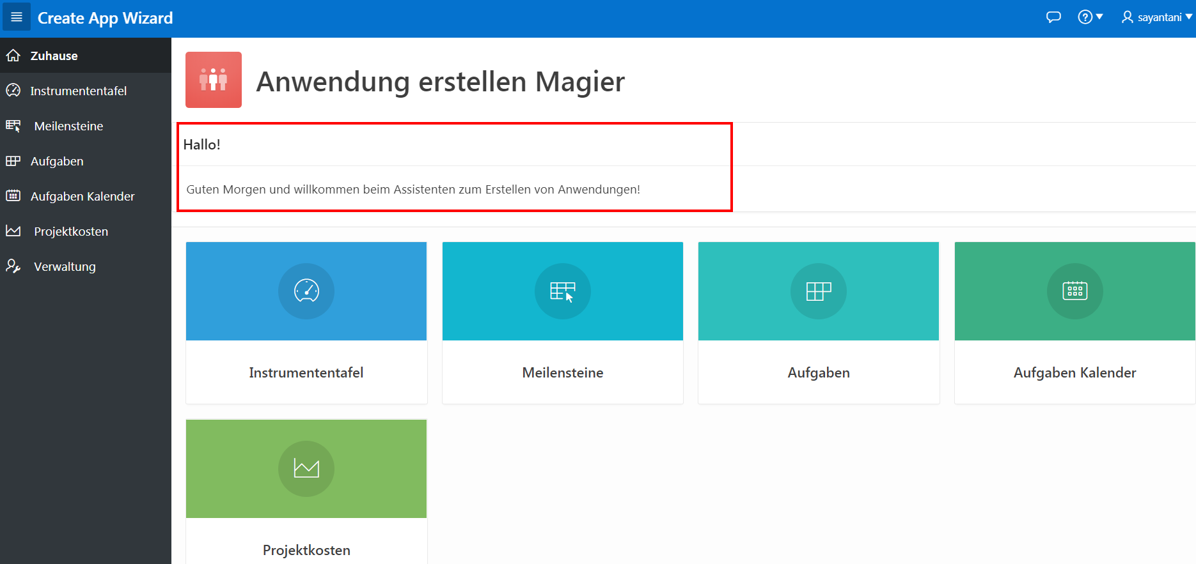Viewport: 1196px width, 564px height.
Task: Expand the sayantani user menu
Action: point(1157,17)
